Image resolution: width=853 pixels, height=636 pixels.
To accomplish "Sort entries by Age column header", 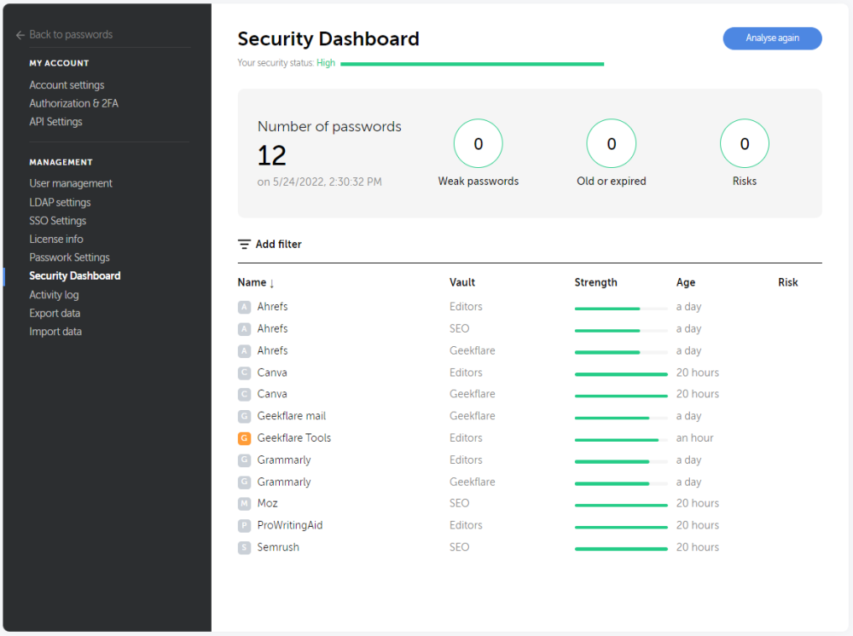I will click(x=685, y=282).
